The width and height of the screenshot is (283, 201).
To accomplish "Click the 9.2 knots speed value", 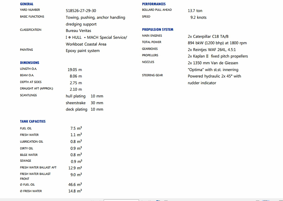I will click(198, 17).
